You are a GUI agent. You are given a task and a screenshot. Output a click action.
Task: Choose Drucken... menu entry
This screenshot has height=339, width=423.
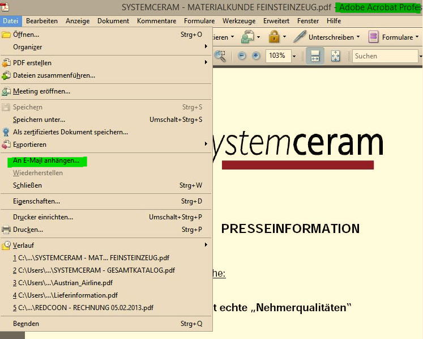point(106,230)
